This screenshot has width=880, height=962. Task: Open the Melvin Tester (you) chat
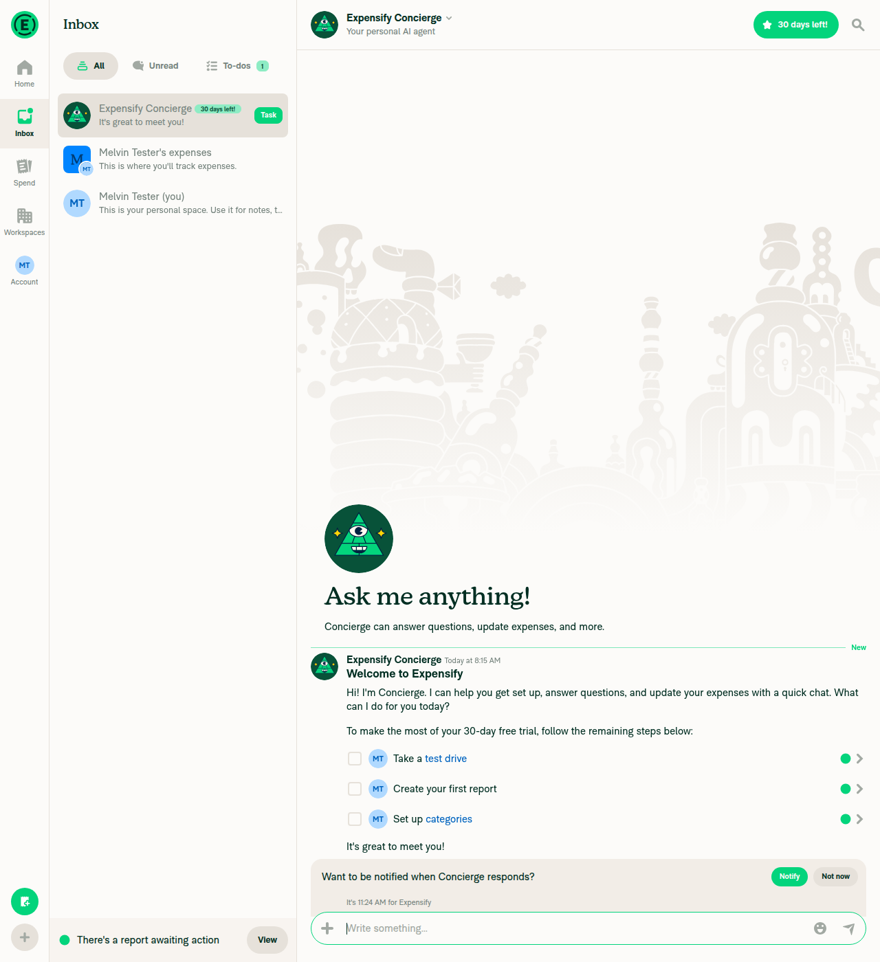point(173,203)
